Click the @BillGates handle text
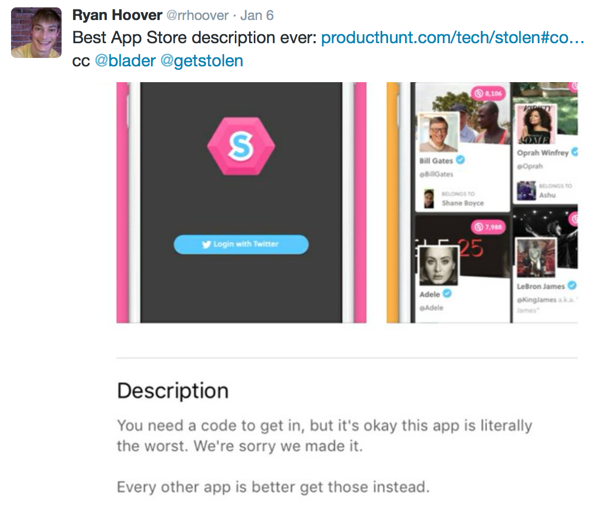Screen dimensions: 616x514 [436, 174]
